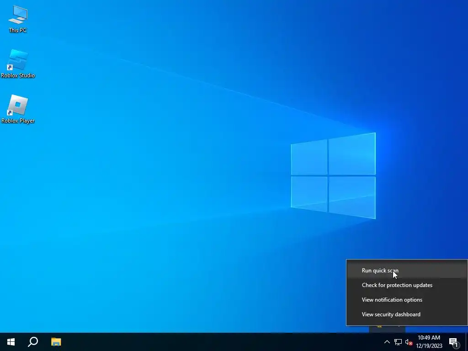Image resolution: width=468 pixels, height=351 pixels.
Task: Select Check for protection updates
Action: click(407, 285)
